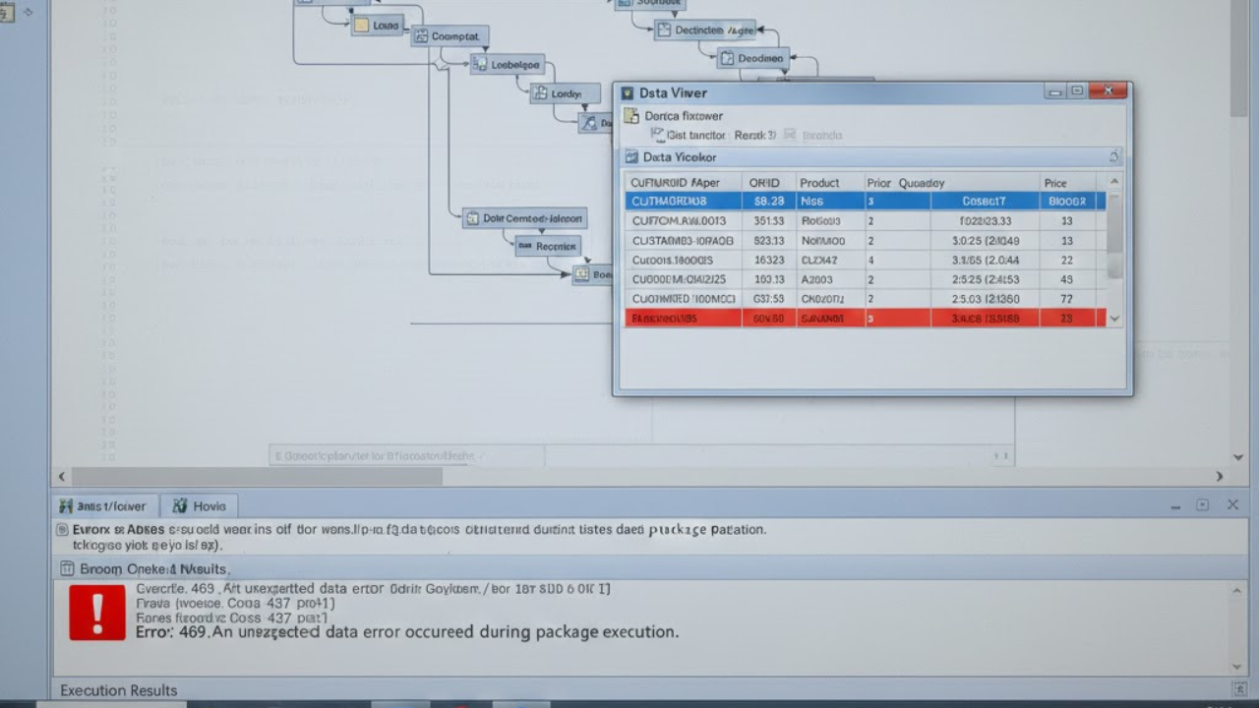Screen dimensions: 1259x708
Task: Toggle the error icon next to the Errors message
Action: tap(65, 529)
